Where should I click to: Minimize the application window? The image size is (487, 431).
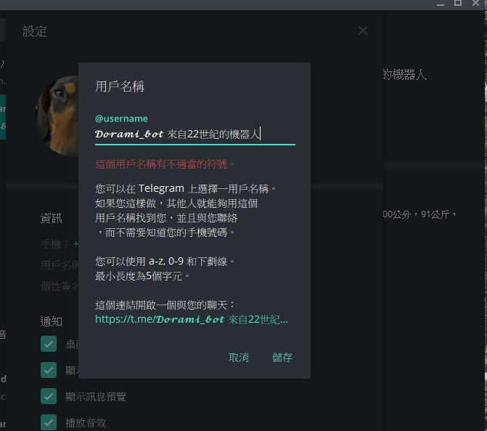pos(440,4)
